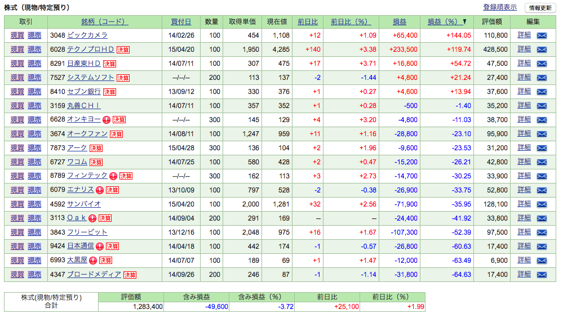Click the mail icon in エナリス row
563x318 pixels.
coord(542,190)
